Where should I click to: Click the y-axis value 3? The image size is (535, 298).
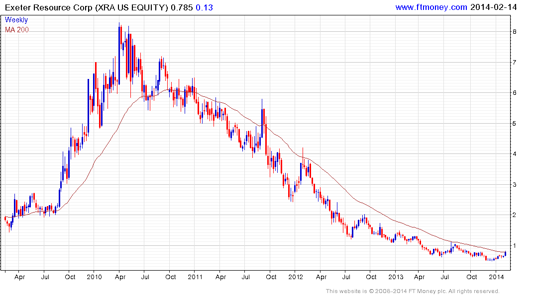pos(514,185)
